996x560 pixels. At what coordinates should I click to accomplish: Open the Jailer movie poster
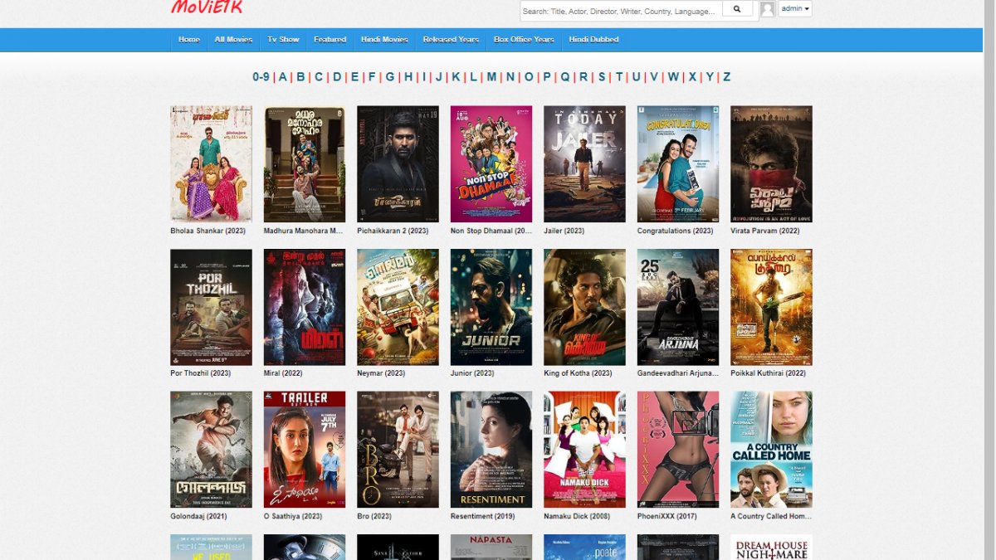pos(584,163)
